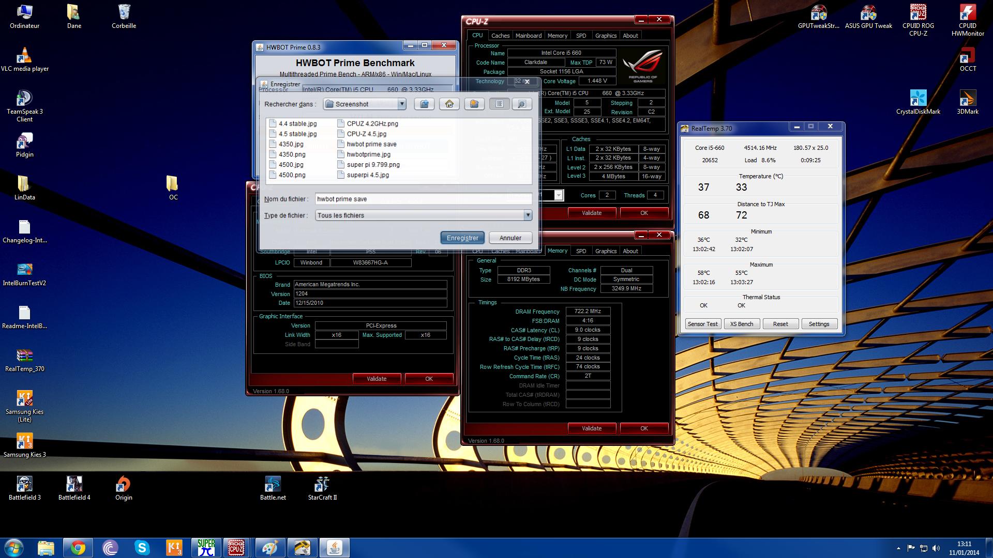Select 'hwbot prime save' in file list
993x558 pixels.
click(367, 144)
